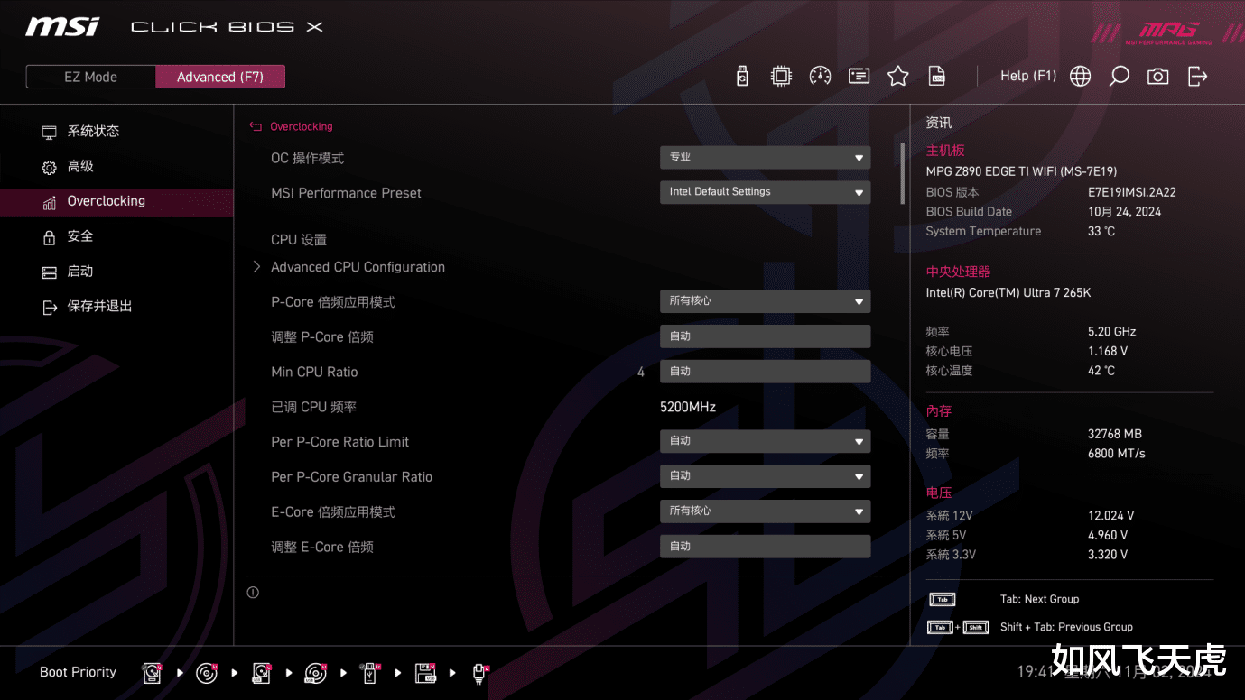Viewport: 1245px width, 700px height.
Task: Click the BIOS build date 10月 24, 2024
Action: tap(1125, 212)
